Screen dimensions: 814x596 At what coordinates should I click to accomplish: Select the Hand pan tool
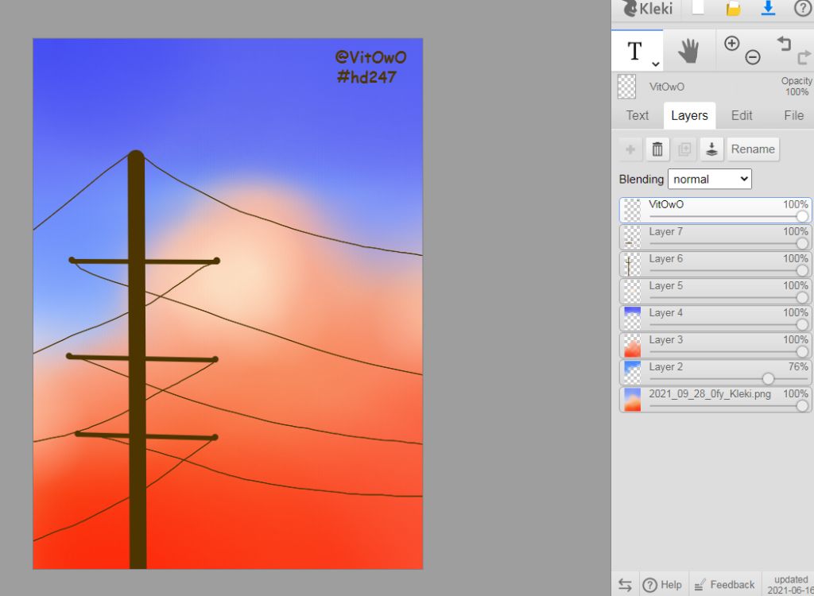click(x=688, y=51)
